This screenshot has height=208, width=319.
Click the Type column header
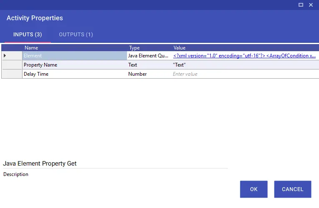[x=134, y=48]
